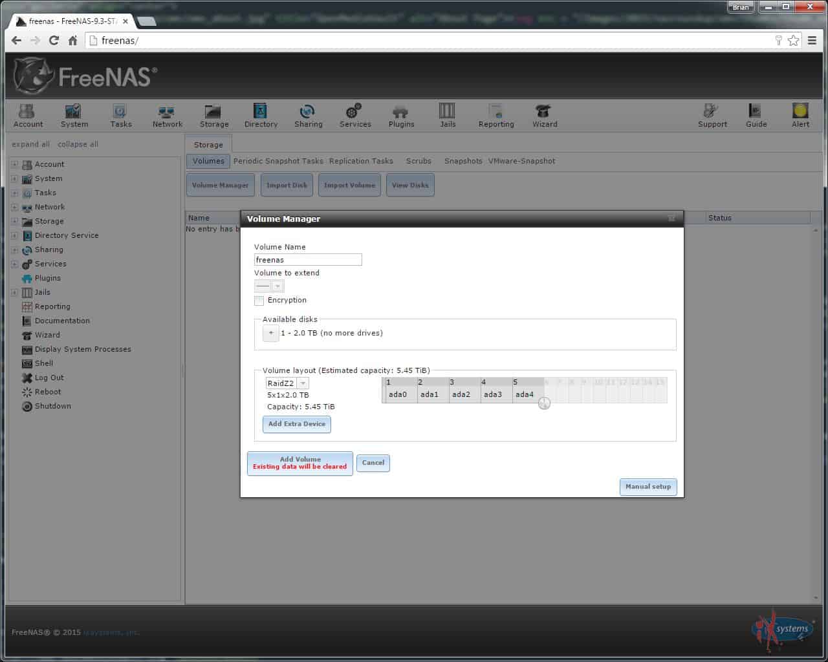Click the disk layout drag handle
828x662 pixels.
coord(544,403)
